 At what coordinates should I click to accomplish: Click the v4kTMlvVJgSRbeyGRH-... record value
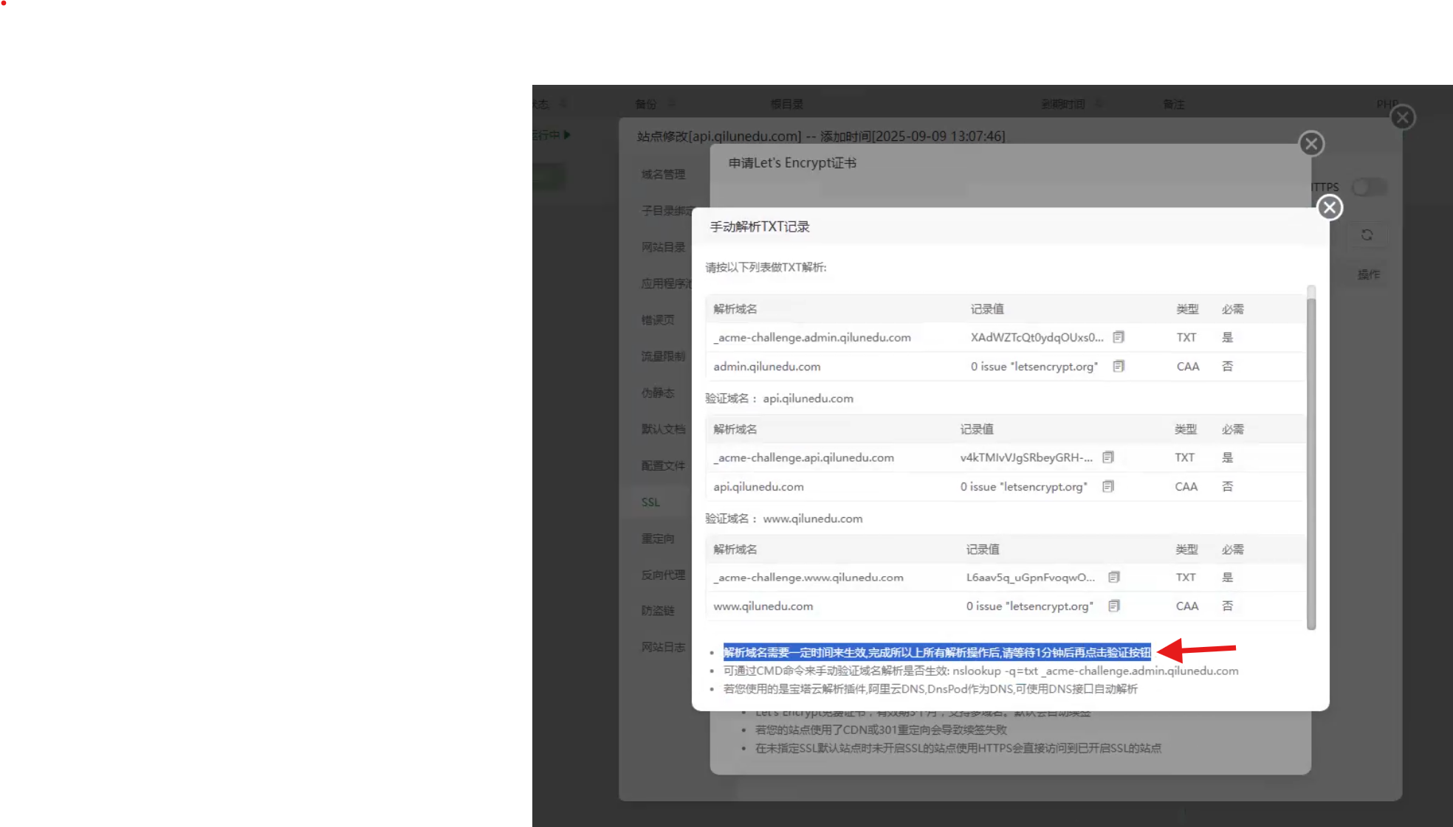coord(1026,457)
